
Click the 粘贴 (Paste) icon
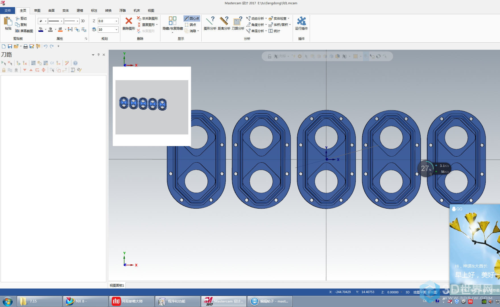[x=8, y=21]
